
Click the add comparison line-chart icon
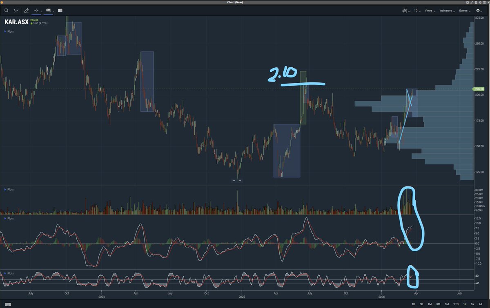[x=16, y=10]
